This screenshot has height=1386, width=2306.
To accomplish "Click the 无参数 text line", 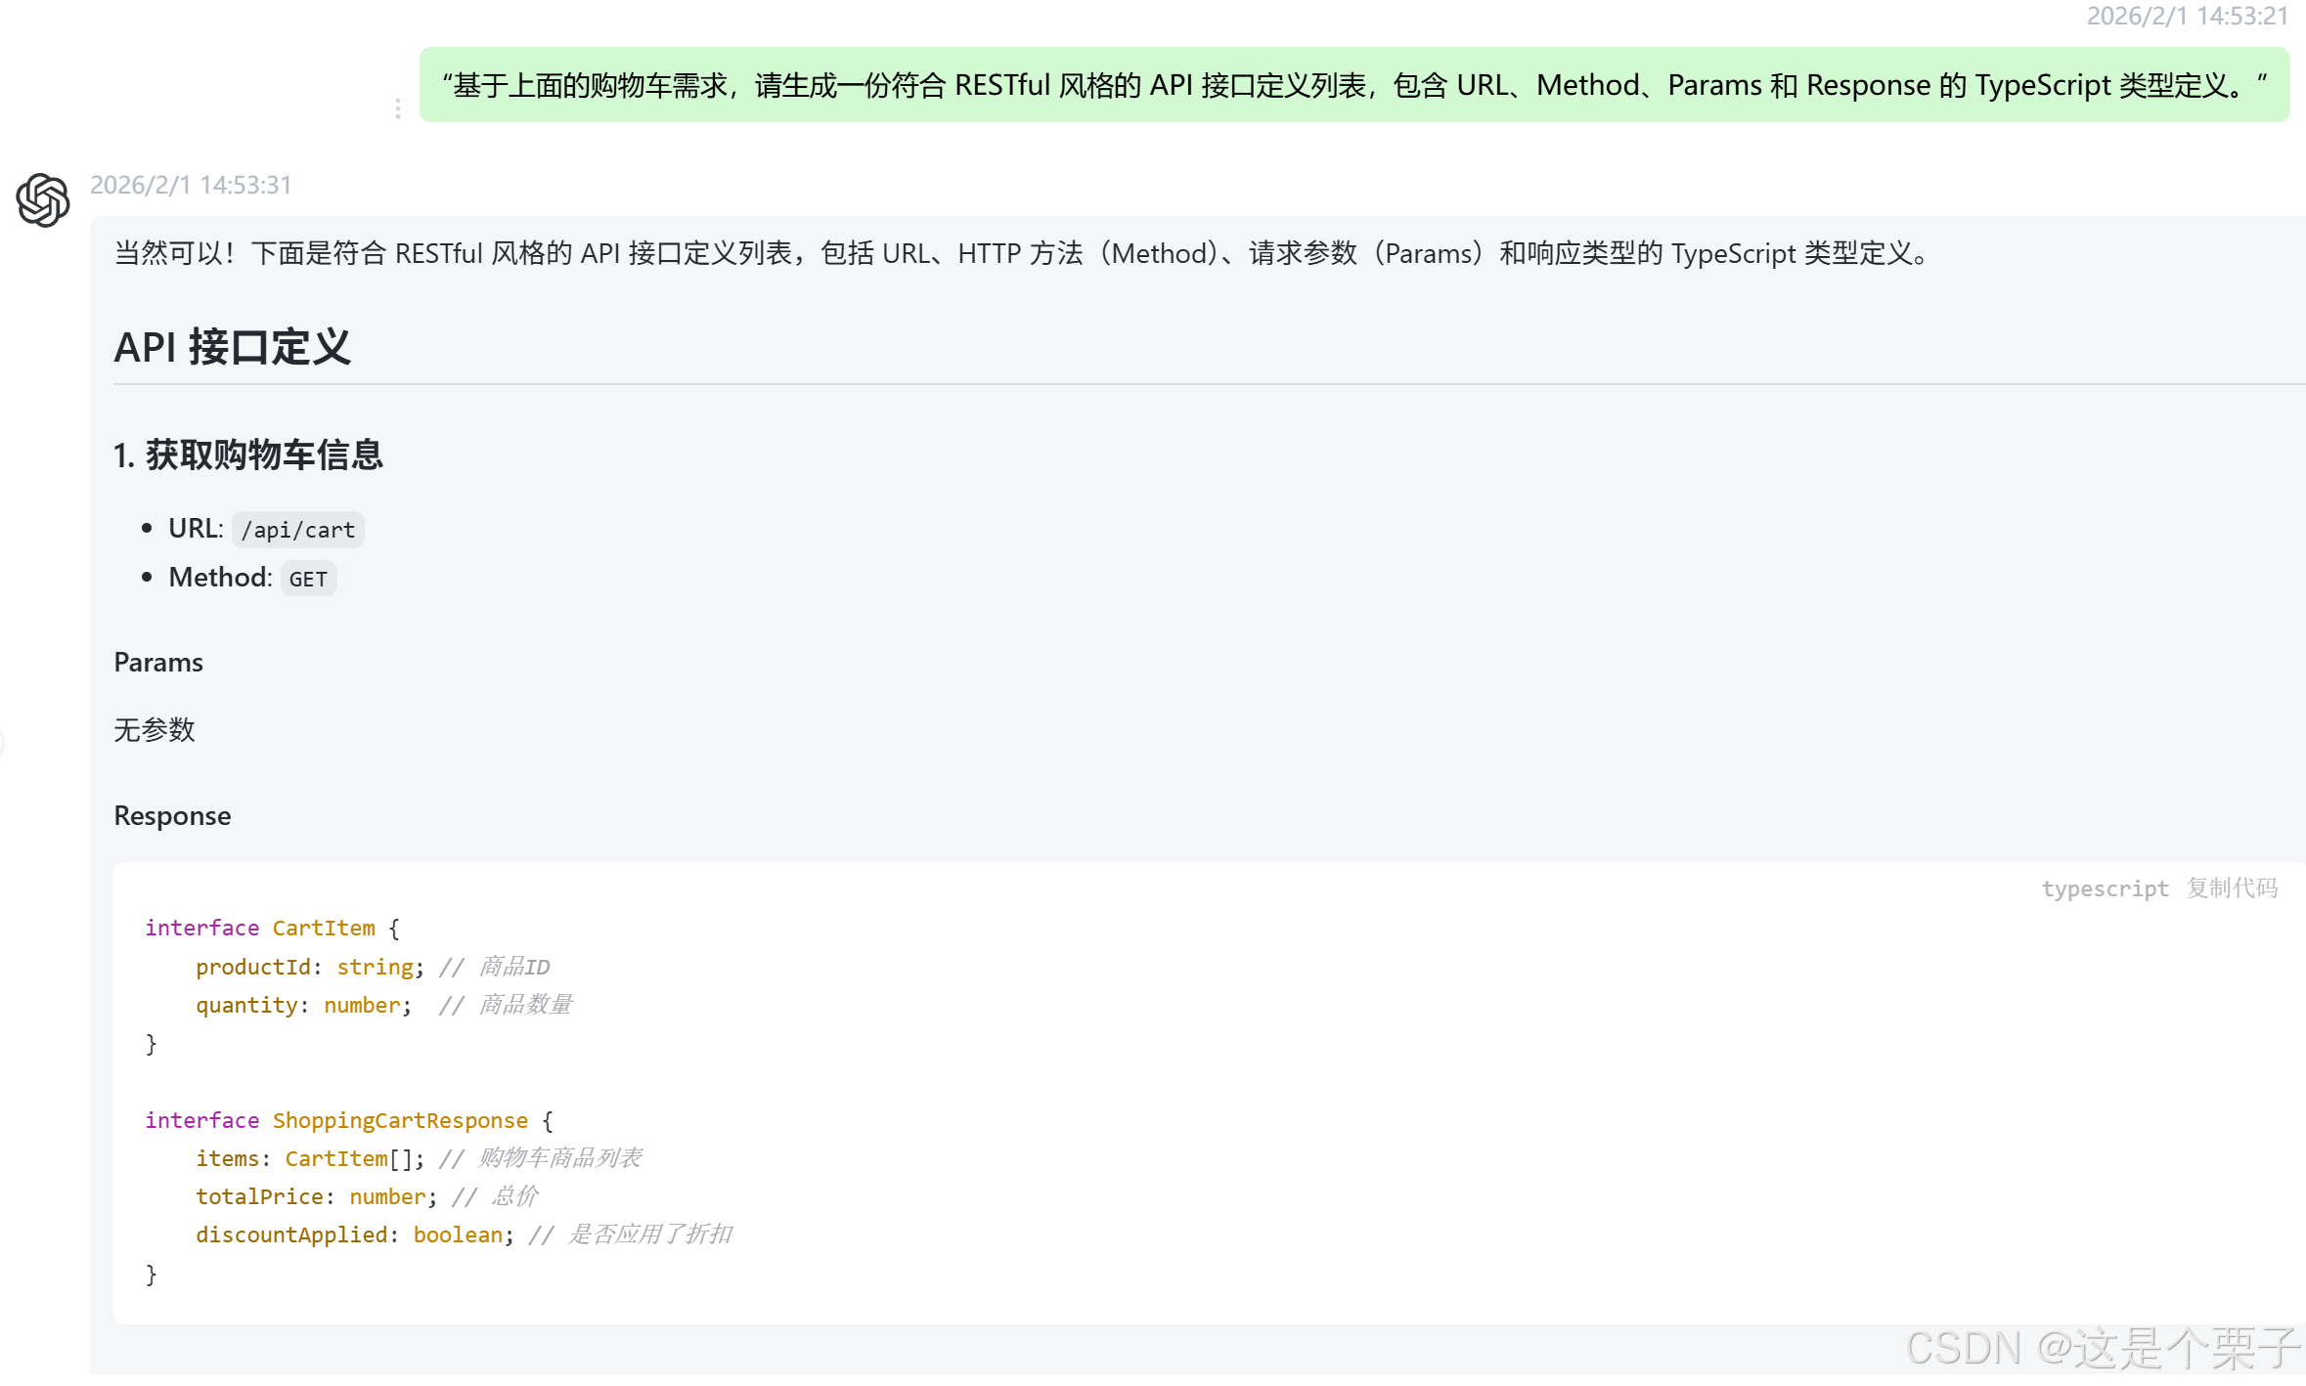I will pyautogui.click(x=155, y=729).
